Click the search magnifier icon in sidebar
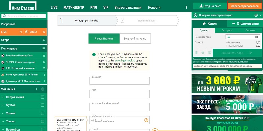The height and width of the screenshot is (131, 263). pyautogui.click(x=4, y=15)
